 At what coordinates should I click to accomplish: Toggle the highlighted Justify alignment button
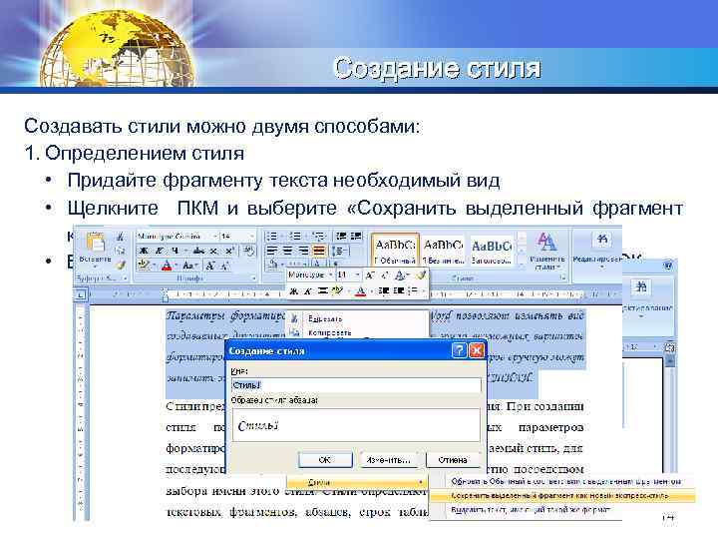319,251
